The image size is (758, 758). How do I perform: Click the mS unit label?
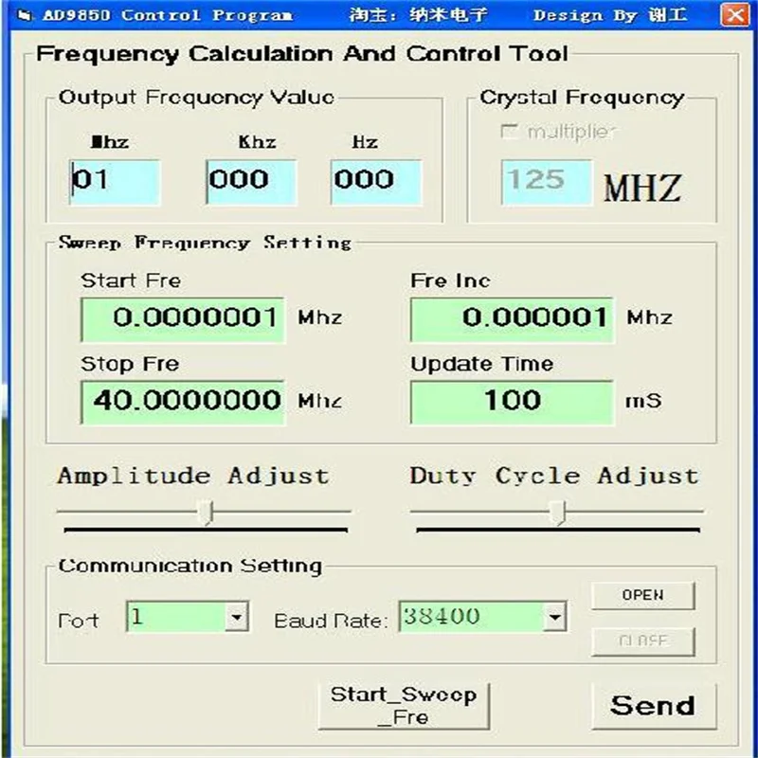point(643,401)
